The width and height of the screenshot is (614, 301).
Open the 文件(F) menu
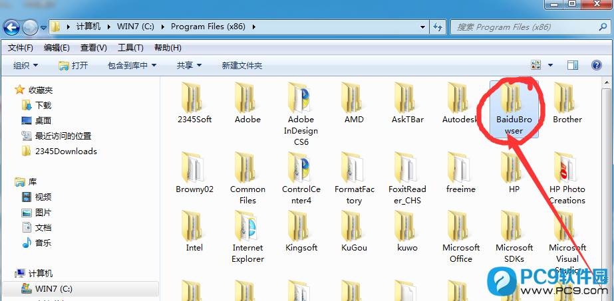coord(21,48)
